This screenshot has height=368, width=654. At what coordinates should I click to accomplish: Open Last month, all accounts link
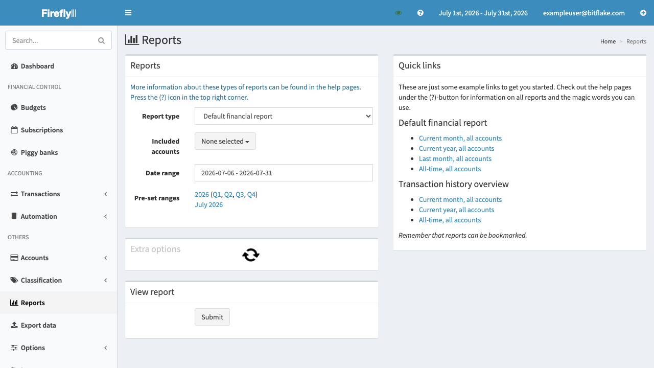(x=455, y=158)
